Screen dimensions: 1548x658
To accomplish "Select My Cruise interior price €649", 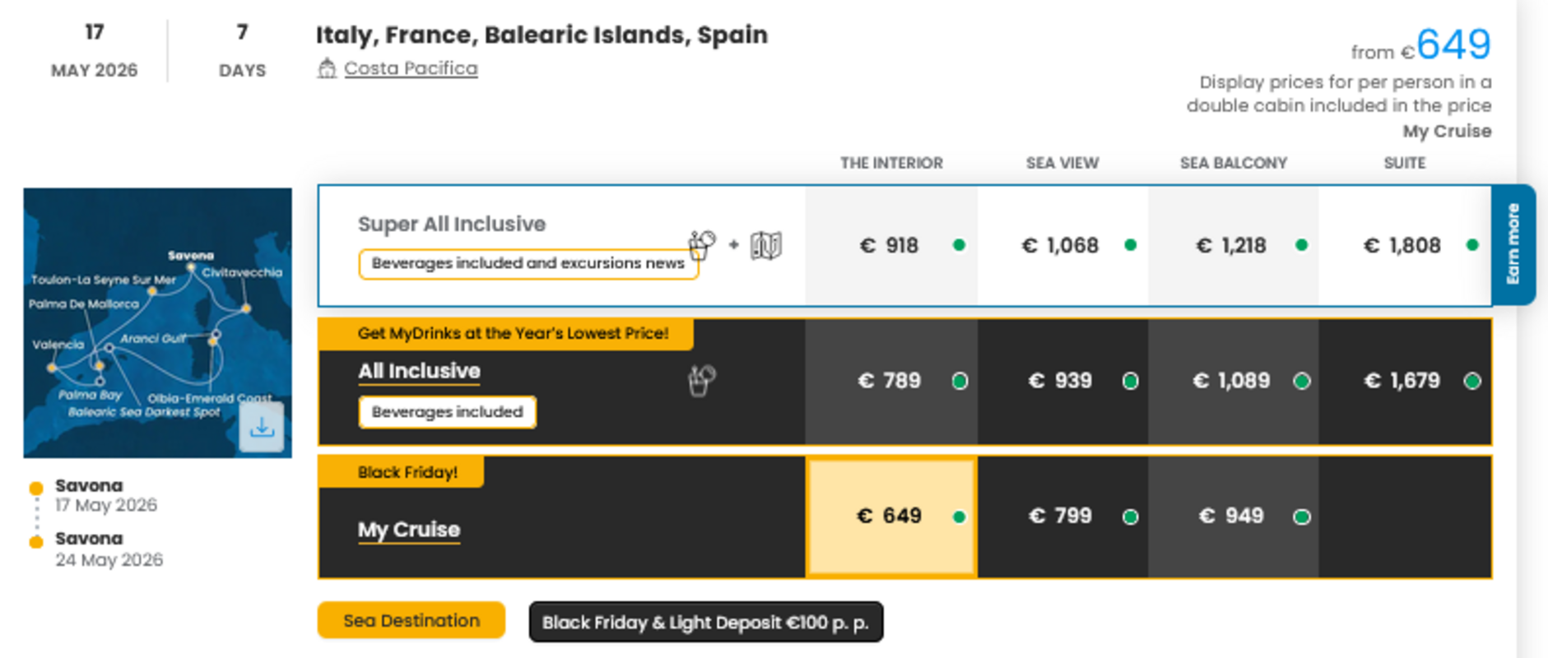I will pyautogui.click(x=890, y=516).
